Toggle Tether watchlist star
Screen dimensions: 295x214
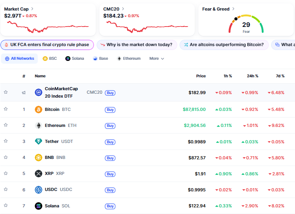point(5,141)
